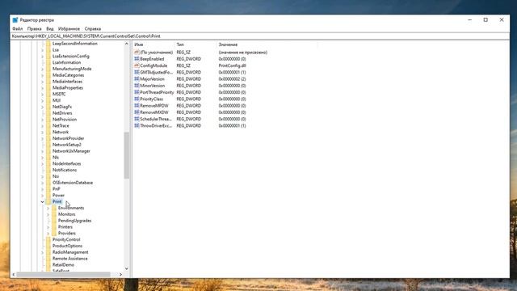Select the Providers folder icon

(x=54, y=234)
